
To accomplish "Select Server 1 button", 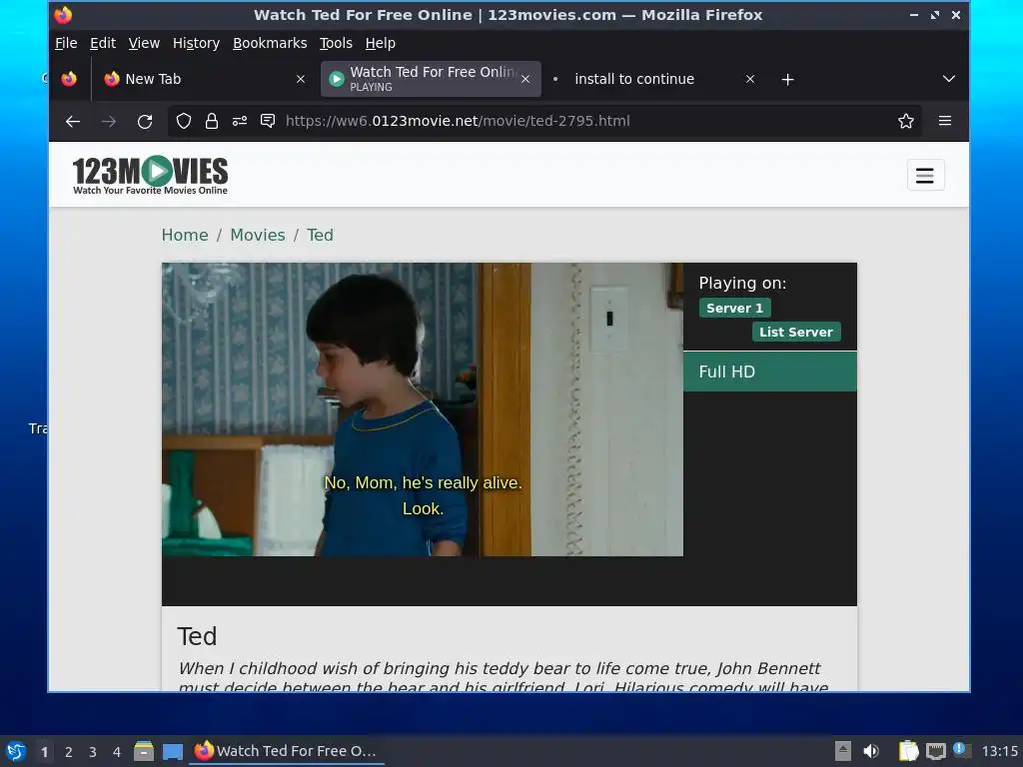I will point(734,308).
